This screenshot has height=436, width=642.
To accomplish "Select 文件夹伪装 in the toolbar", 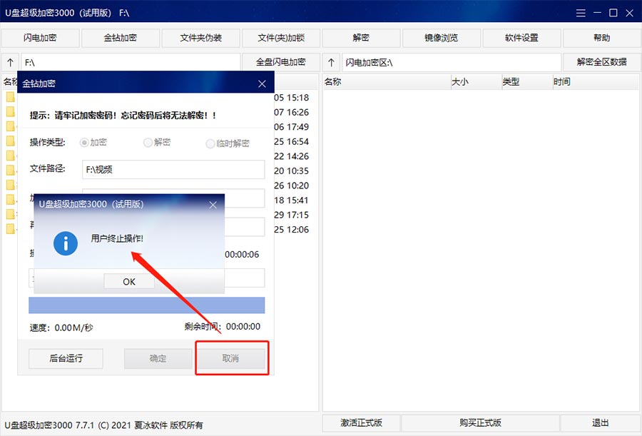I will click(x=200, y=38).
